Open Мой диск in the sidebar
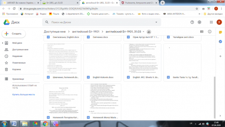This screenshot has width=225, height=127. pos(17,43)
